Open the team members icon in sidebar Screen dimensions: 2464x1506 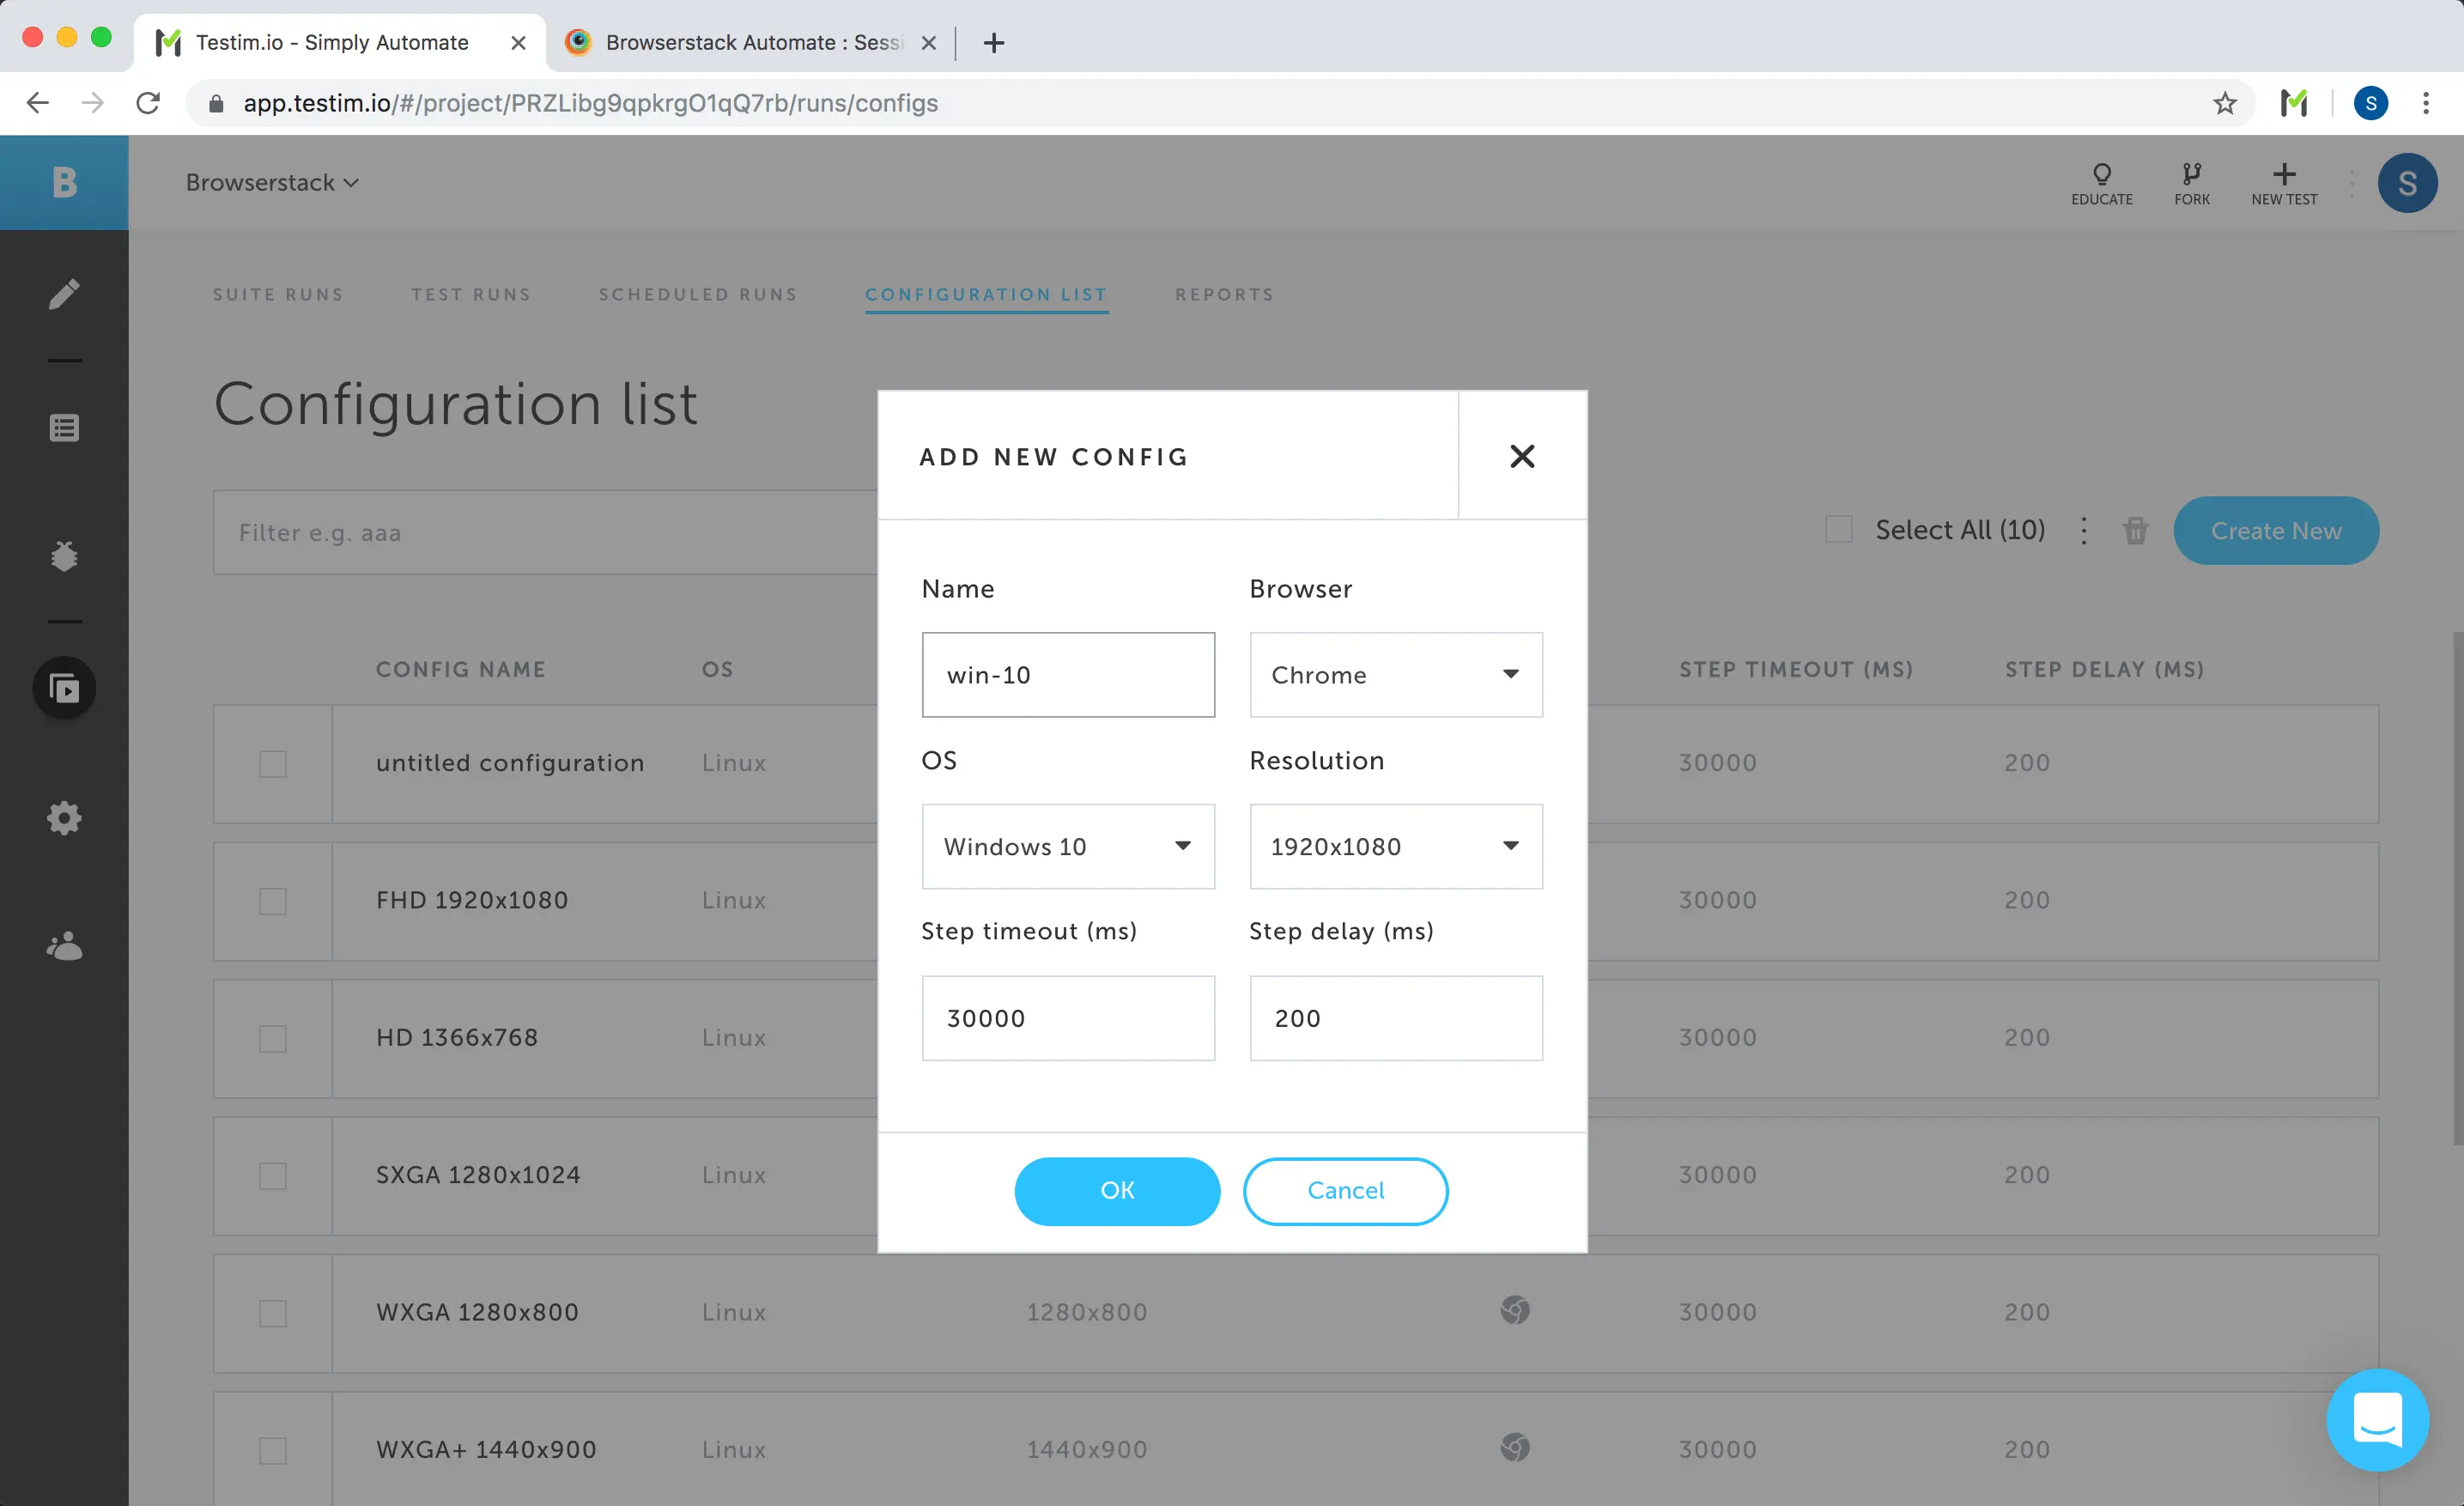point(64,946)
